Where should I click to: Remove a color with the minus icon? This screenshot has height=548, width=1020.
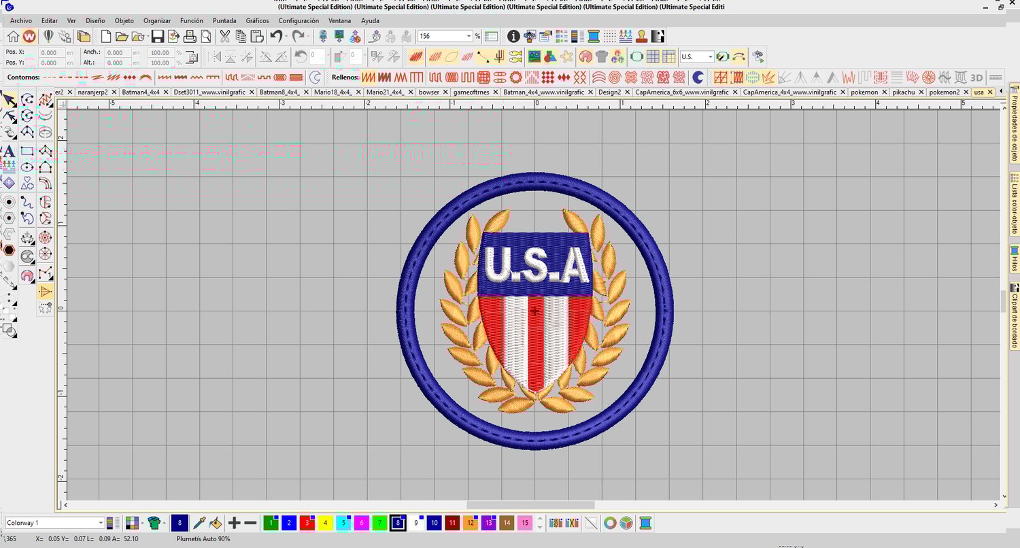pyautogui.click(x=250, y=523)
